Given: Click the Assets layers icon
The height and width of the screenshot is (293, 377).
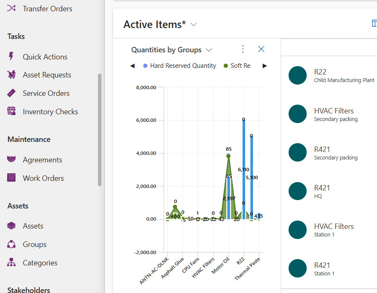Looking at the screenshot, I should tap(11, 226).
